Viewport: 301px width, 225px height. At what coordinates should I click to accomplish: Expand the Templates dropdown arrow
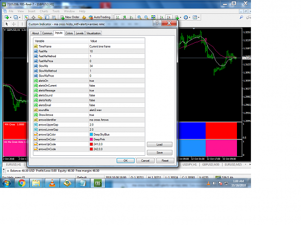198,17
